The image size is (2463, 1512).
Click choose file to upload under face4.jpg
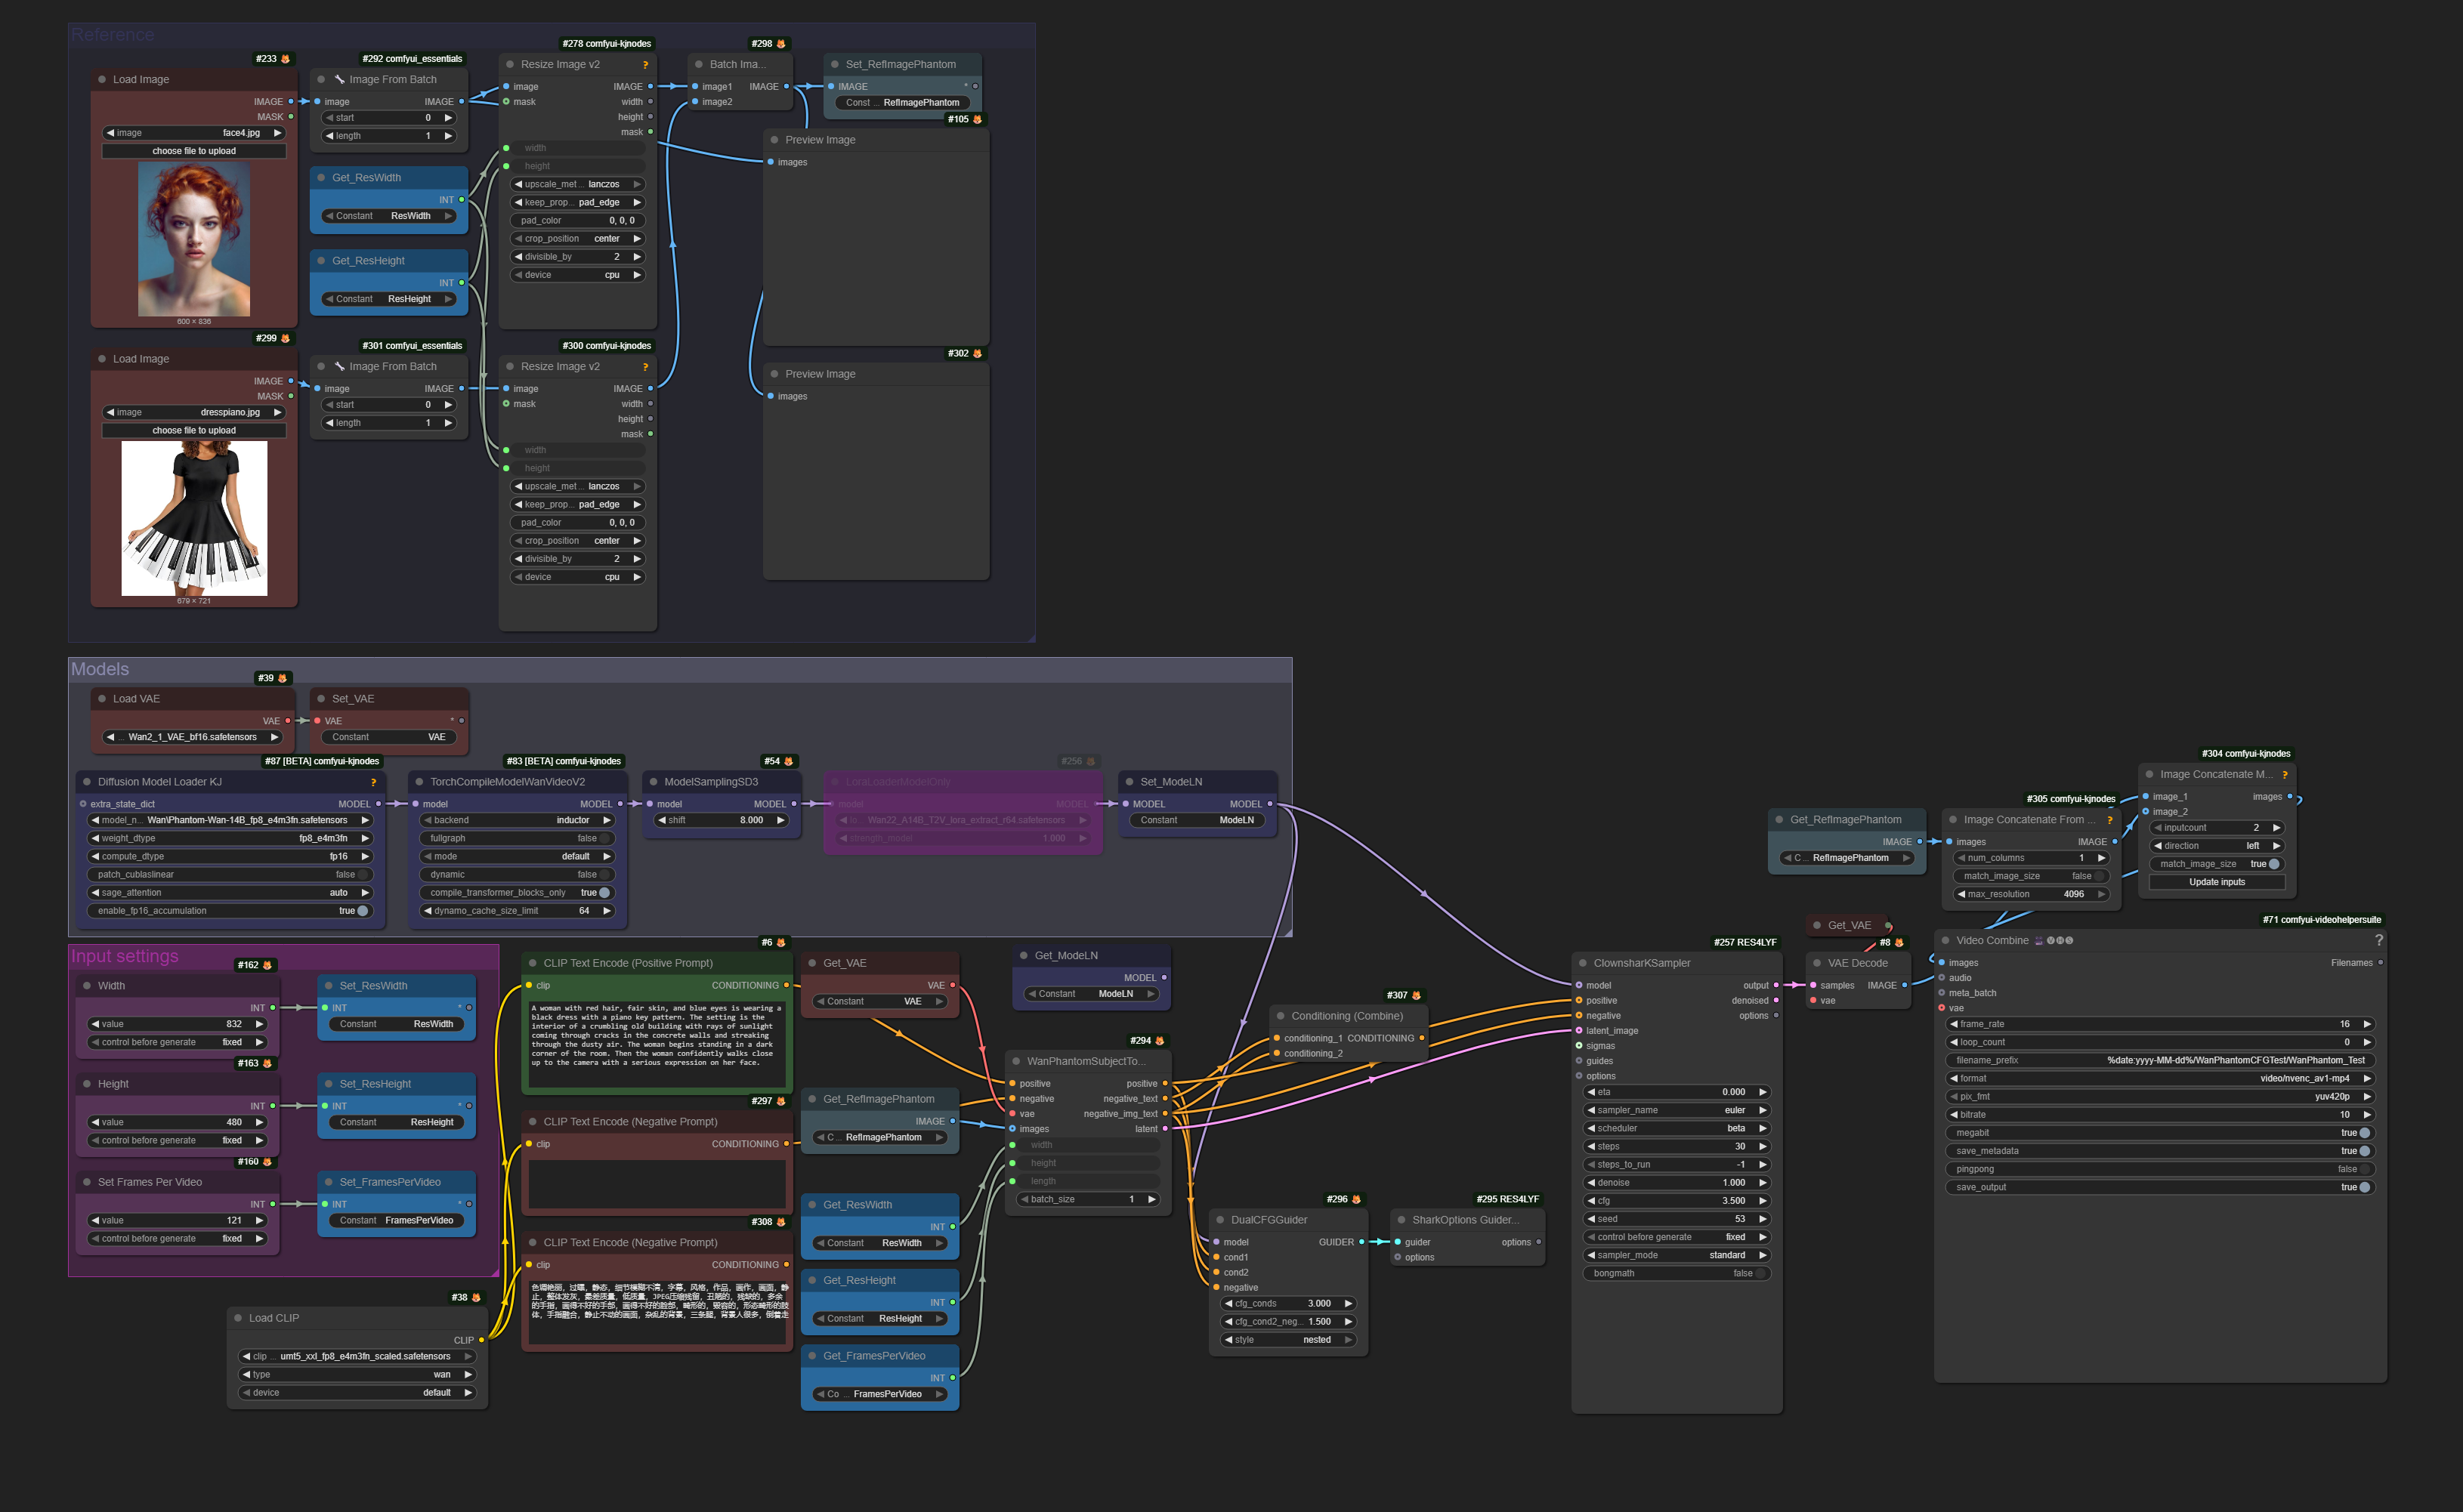[x=194, y=151]
